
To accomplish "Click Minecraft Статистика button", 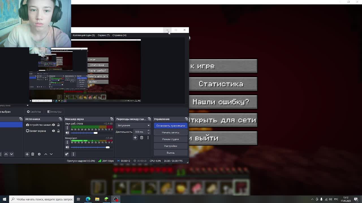I will coord(223,84).
